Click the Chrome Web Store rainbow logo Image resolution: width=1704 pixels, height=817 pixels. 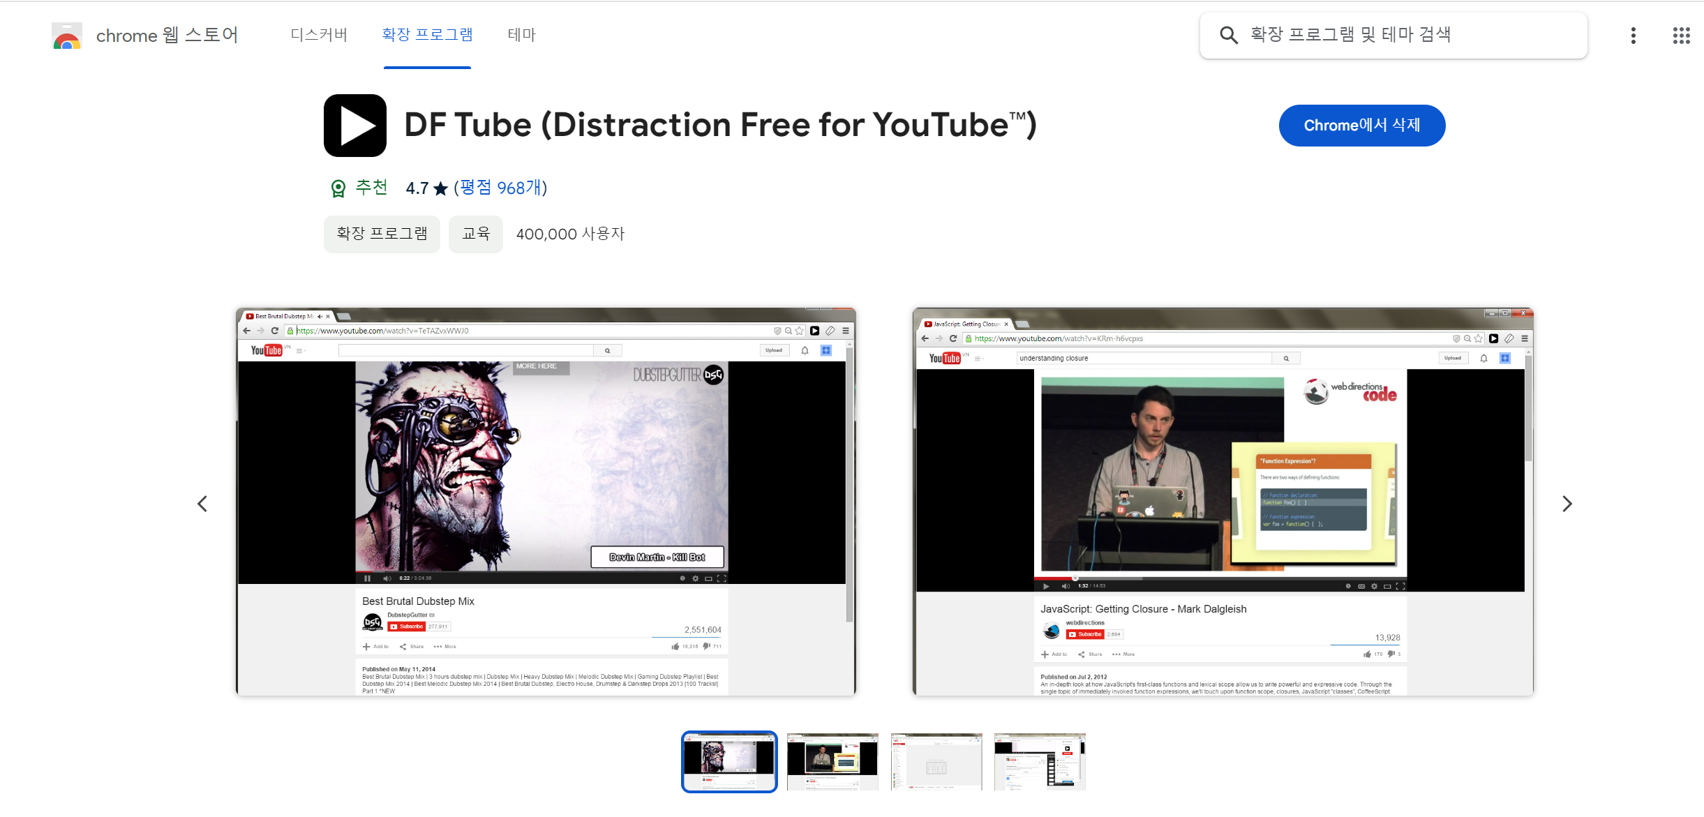pos(67,36)
